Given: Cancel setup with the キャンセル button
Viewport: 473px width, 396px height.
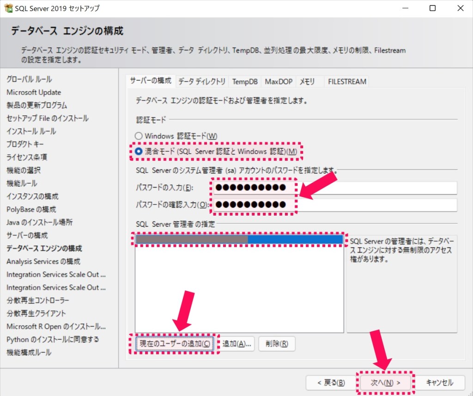Looking at the screenshot, I should (x=439, y=383).
